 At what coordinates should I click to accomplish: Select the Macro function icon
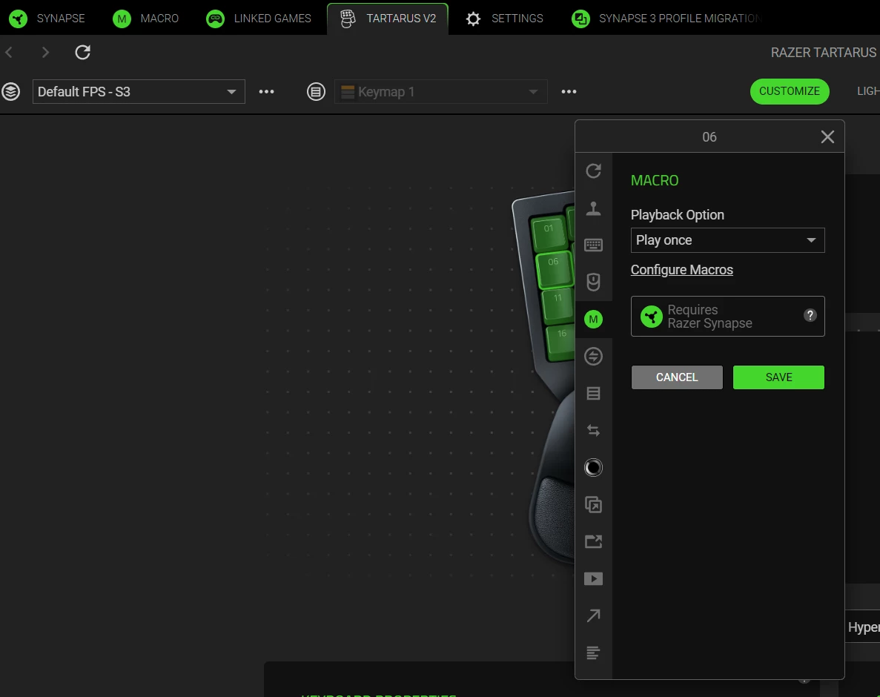coord(593,320)
